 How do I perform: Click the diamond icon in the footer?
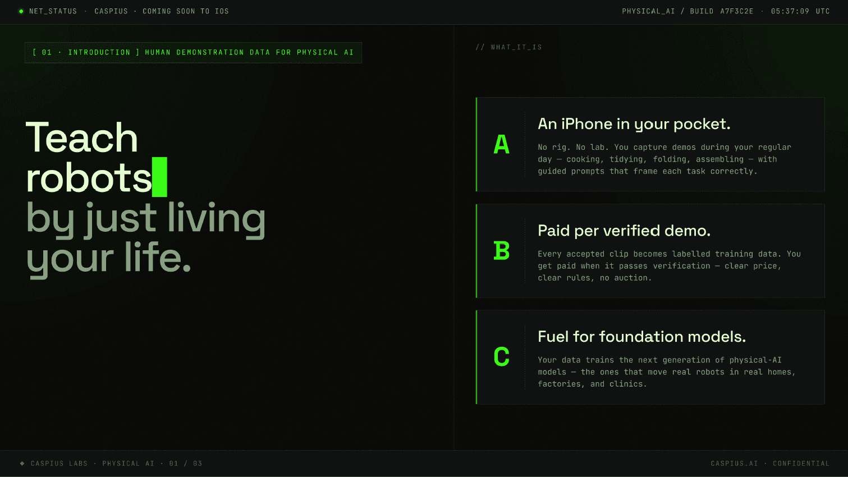[22, 464]
